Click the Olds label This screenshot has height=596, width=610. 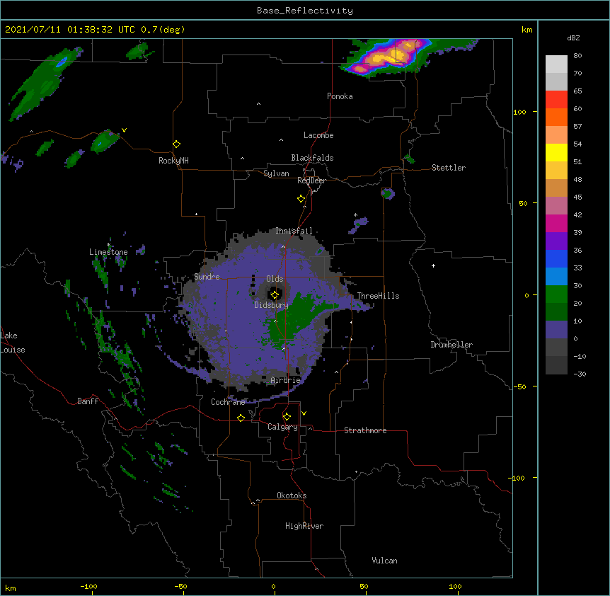[275, 279]
